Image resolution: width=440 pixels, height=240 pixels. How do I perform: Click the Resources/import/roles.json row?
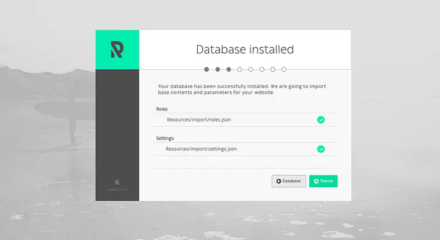coord(245,120)
